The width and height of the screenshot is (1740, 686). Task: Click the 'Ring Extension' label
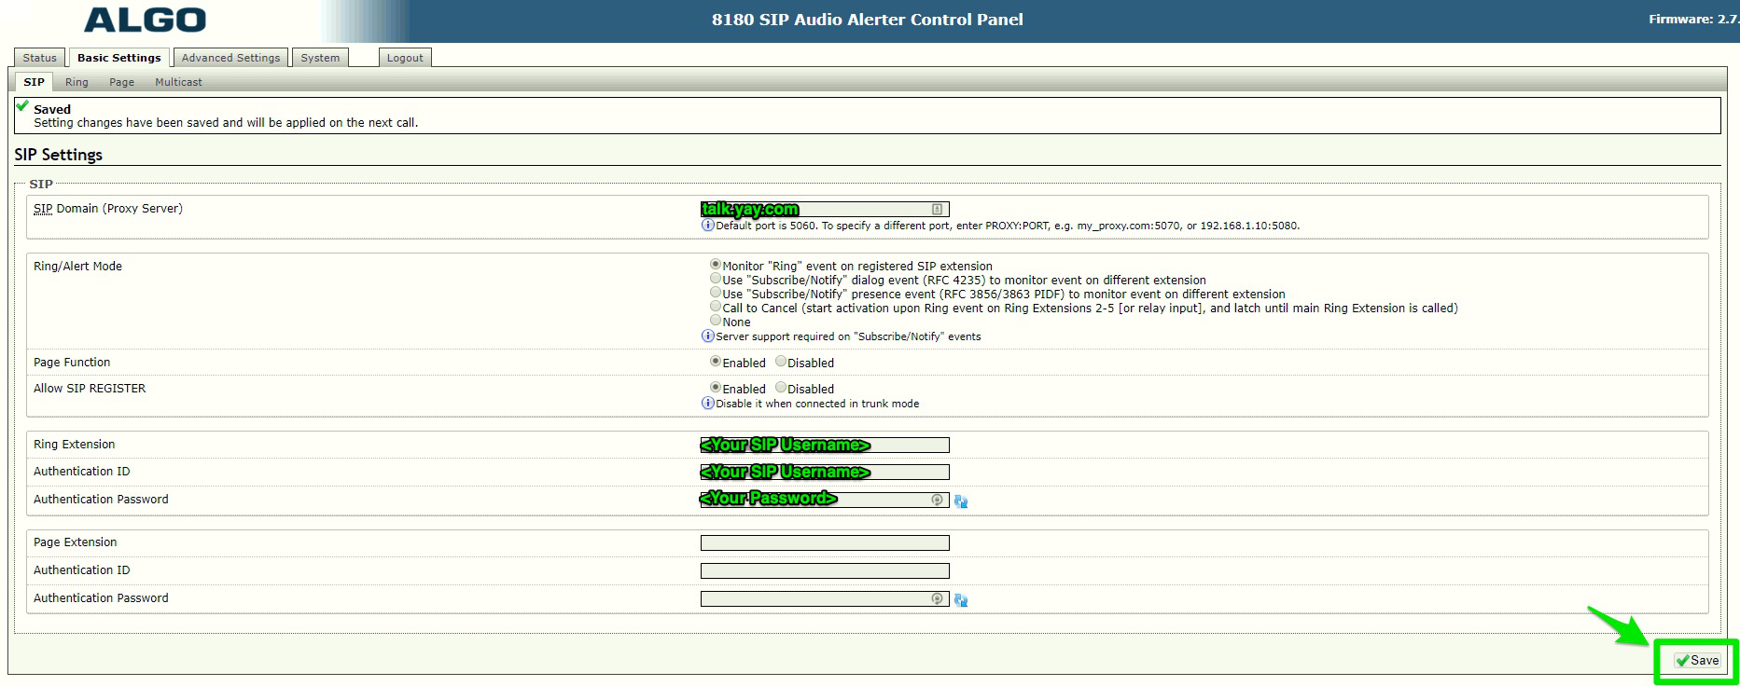[75, 445]
